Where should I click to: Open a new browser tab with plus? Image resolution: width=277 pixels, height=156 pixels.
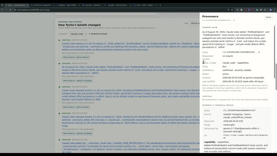point(160,5)
